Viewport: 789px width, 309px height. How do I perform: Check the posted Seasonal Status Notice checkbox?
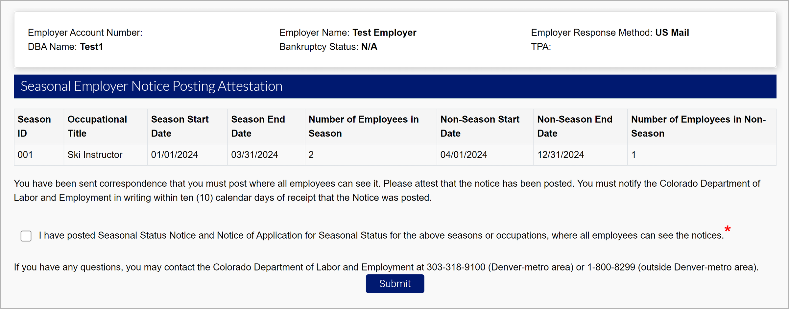(x=26, y=236)
